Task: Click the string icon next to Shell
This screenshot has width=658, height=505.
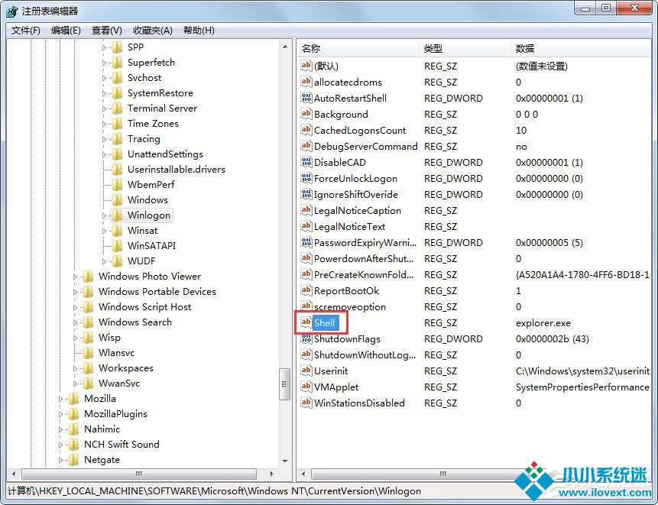Action: point(306,322)
